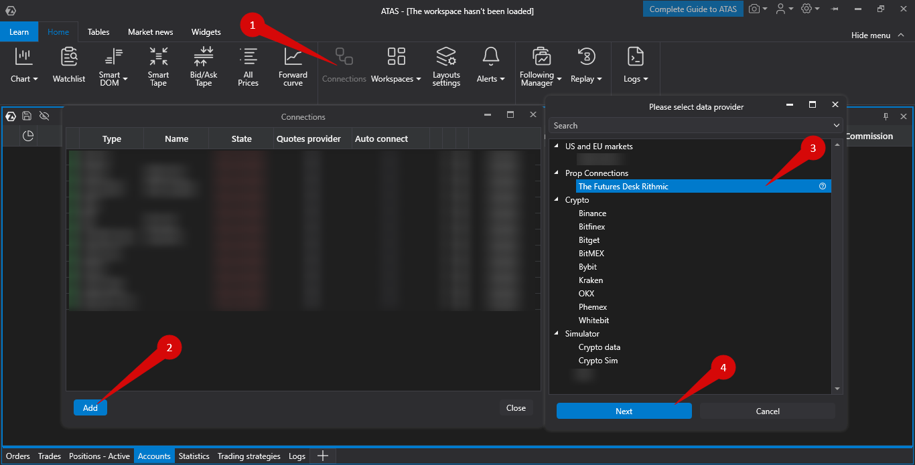Select Kraken in the provider list
This screenshot has width=915, height=465.
point(591,280)
